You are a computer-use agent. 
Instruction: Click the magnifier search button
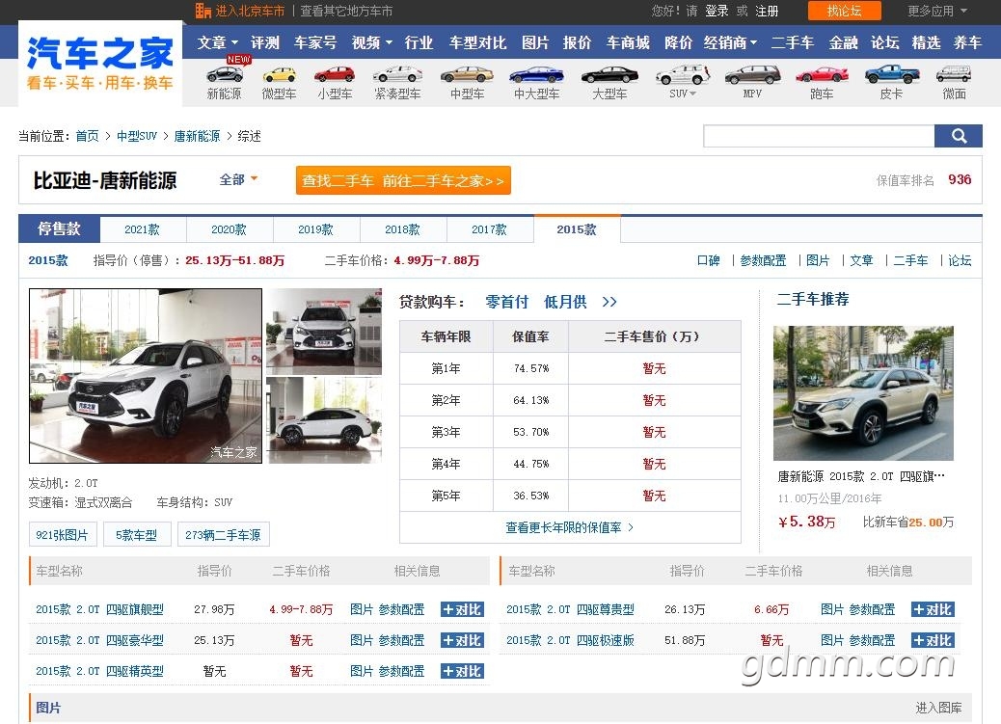958,136
